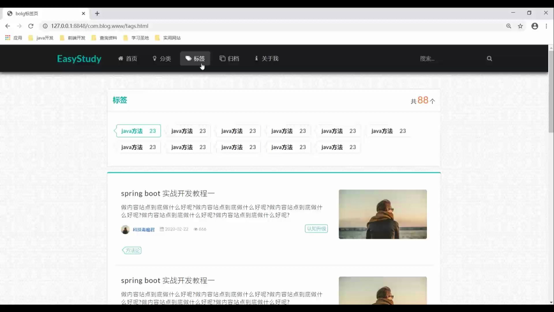Select the first java方法 tag in second row
The height and width of the screenshot is (312, 554).
[138, 147]
